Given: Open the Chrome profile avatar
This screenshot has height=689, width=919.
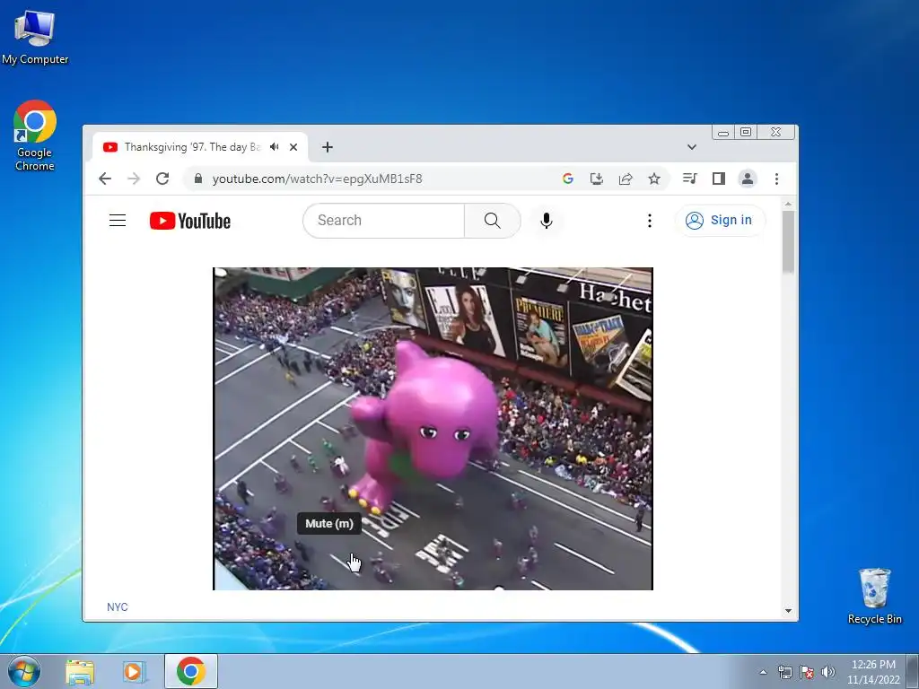Looking at the screenshot, I should tap(748, 179).
